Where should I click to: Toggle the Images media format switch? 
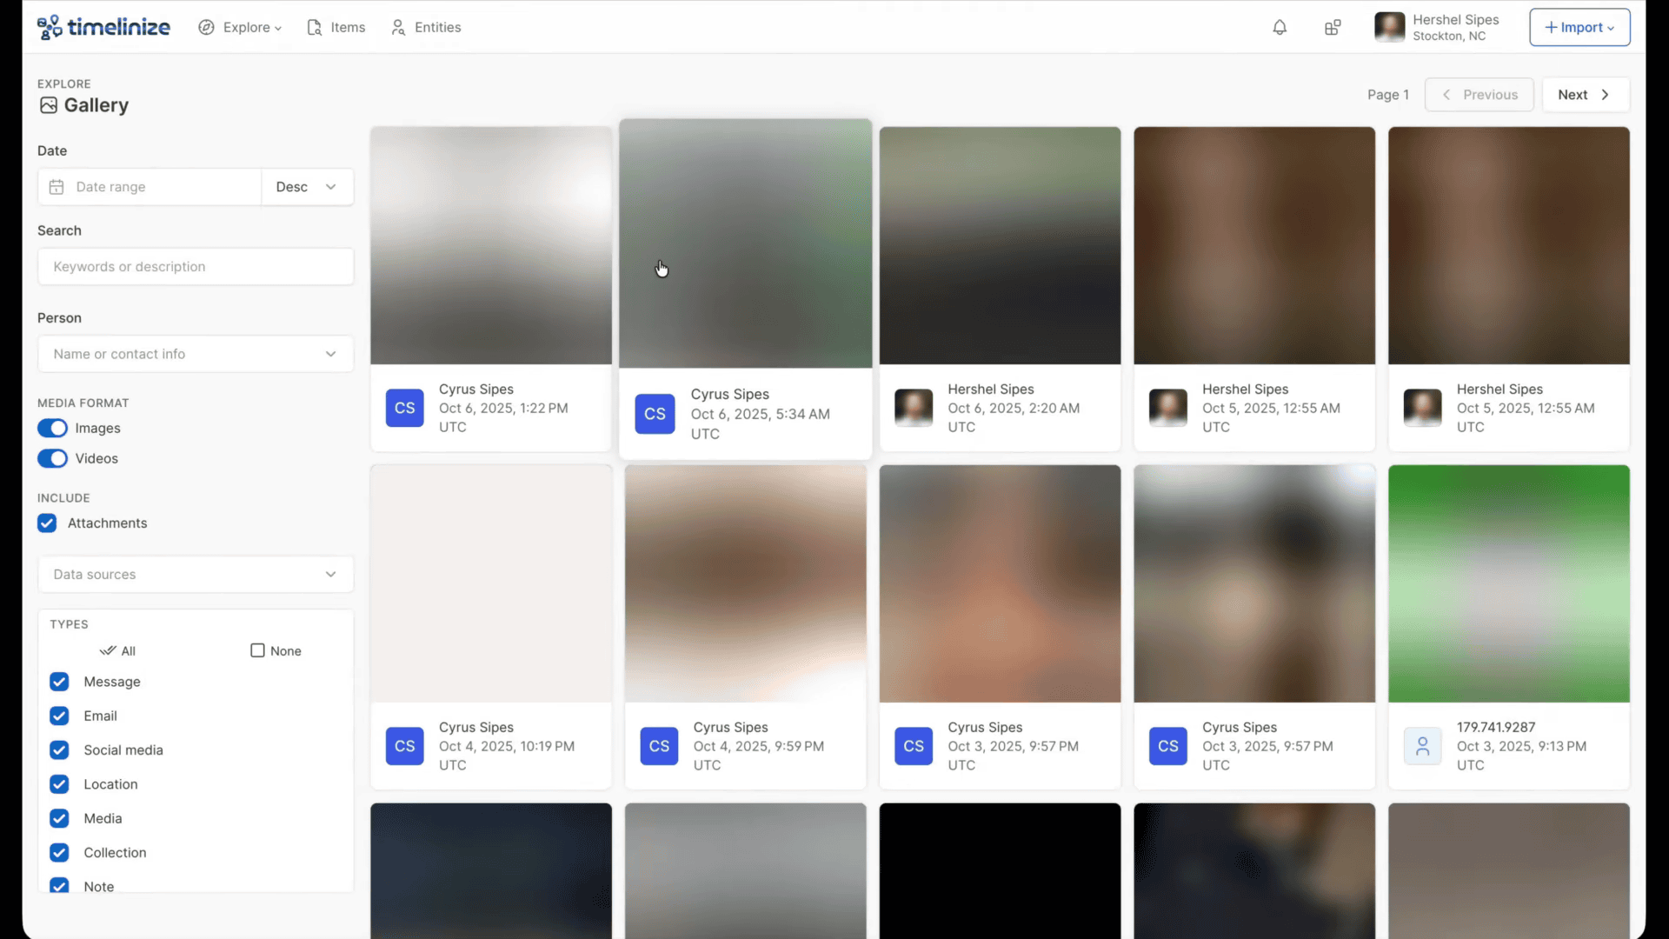click(52, 429)
